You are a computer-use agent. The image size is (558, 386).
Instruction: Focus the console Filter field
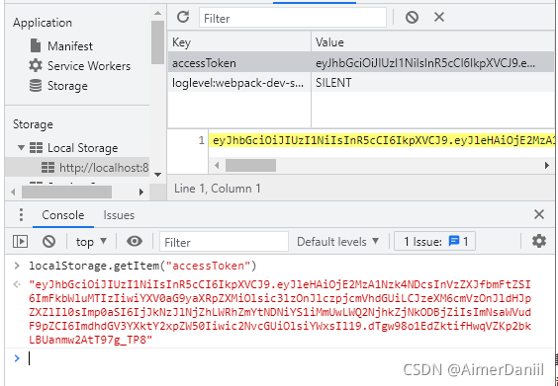[x=224, y=242]
